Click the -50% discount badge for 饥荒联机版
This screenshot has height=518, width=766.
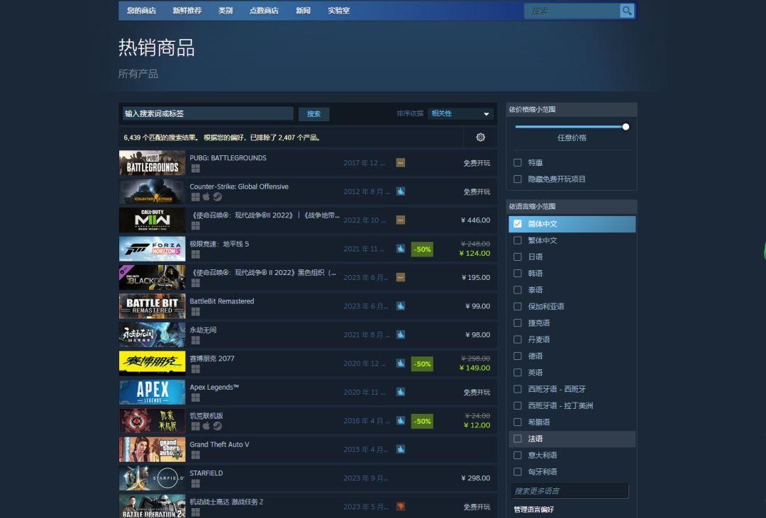coord(422,421)
